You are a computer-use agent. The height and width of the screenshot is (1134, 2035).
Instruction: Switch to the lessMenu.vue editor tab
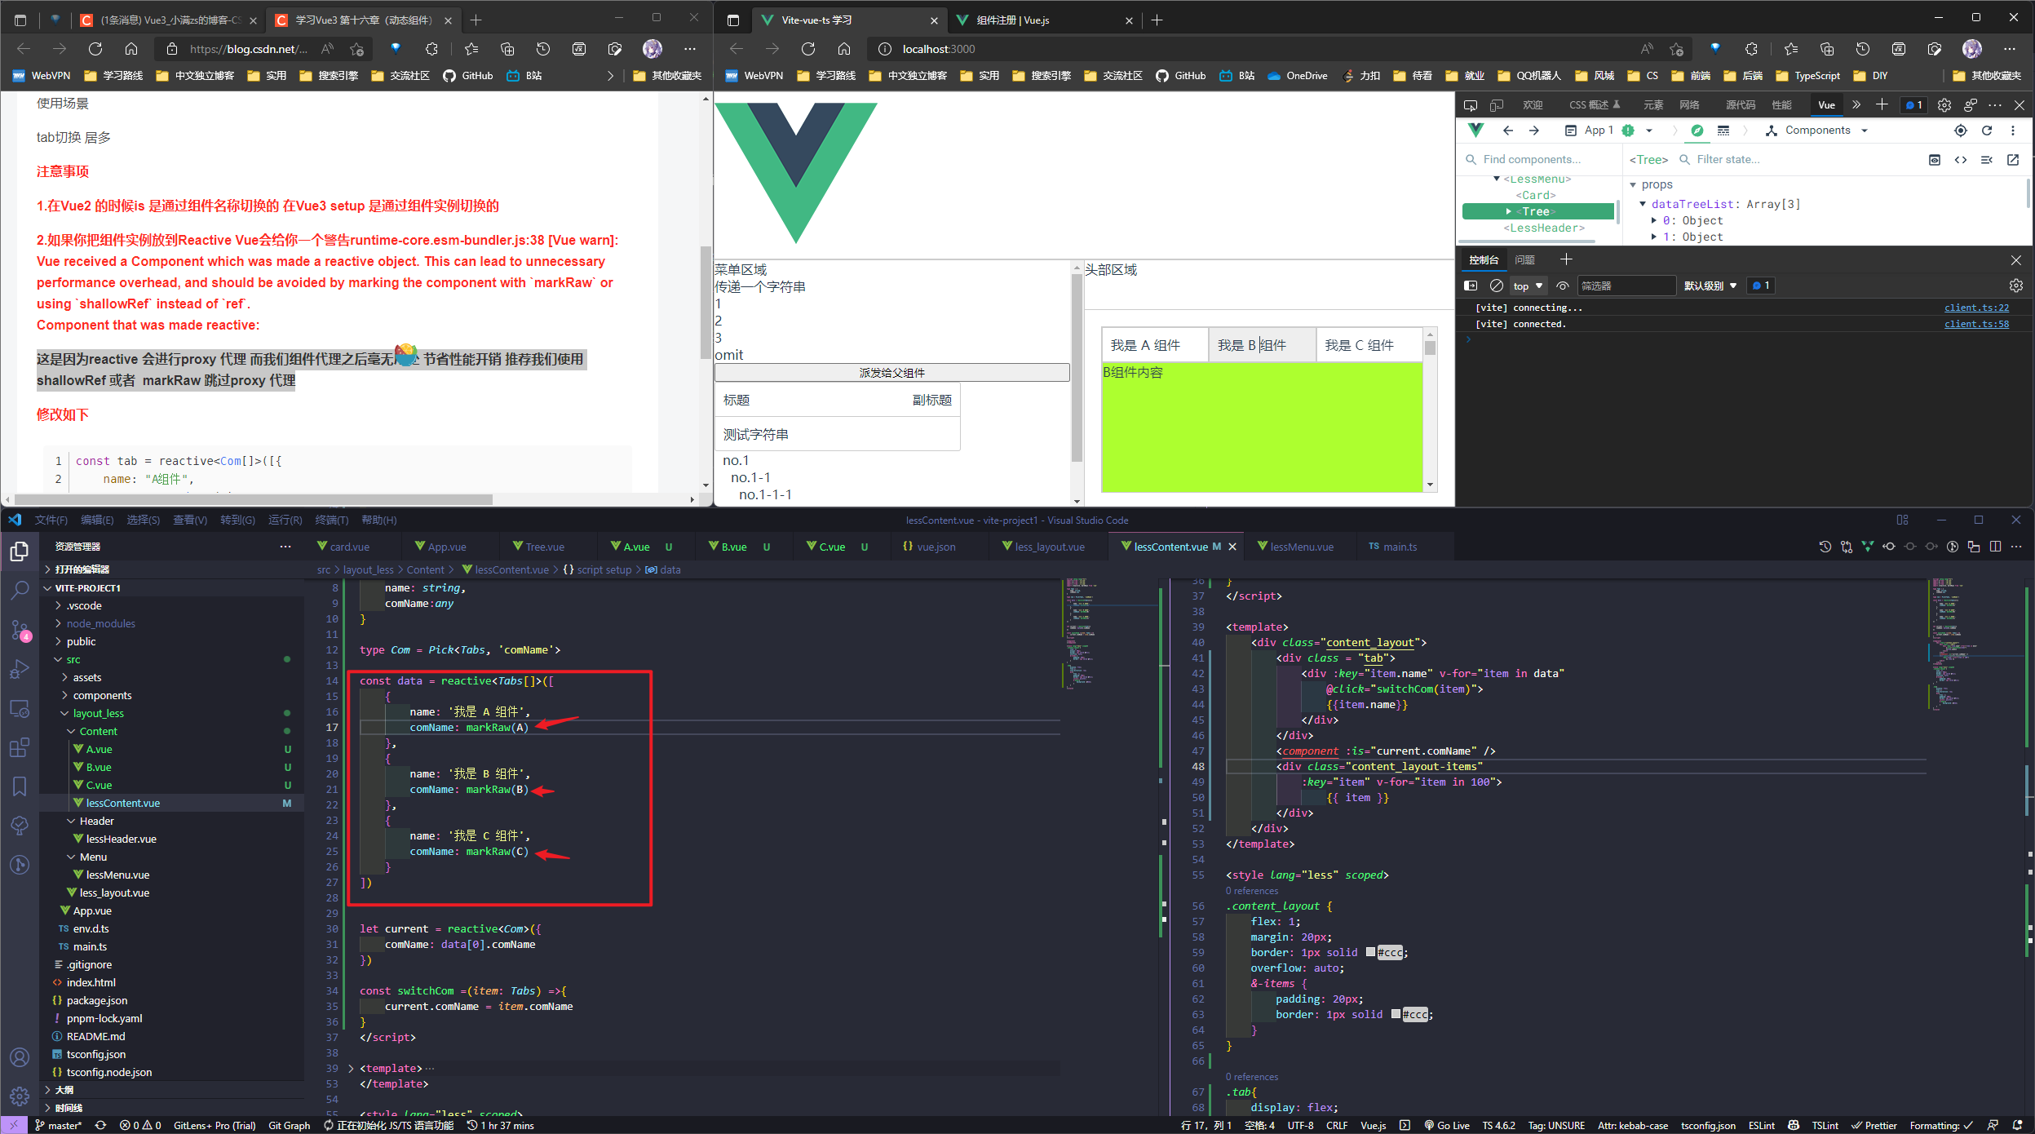pyautogui.click(x=1301, y=547)
